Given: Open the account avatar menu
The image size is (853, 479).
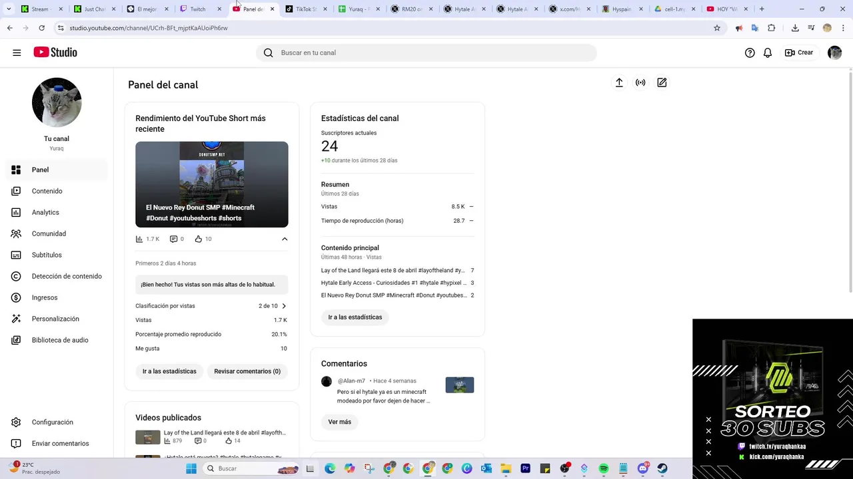Looking at the screenshot, I should click(x=834, y=53).
